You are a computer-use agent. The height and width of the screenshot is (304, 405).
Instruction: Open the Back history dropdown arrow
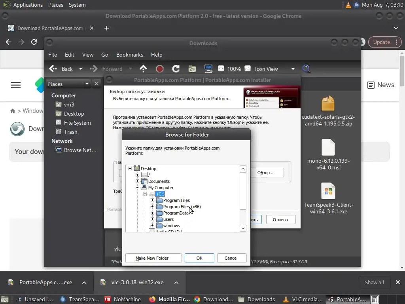(x=81, y=69)
